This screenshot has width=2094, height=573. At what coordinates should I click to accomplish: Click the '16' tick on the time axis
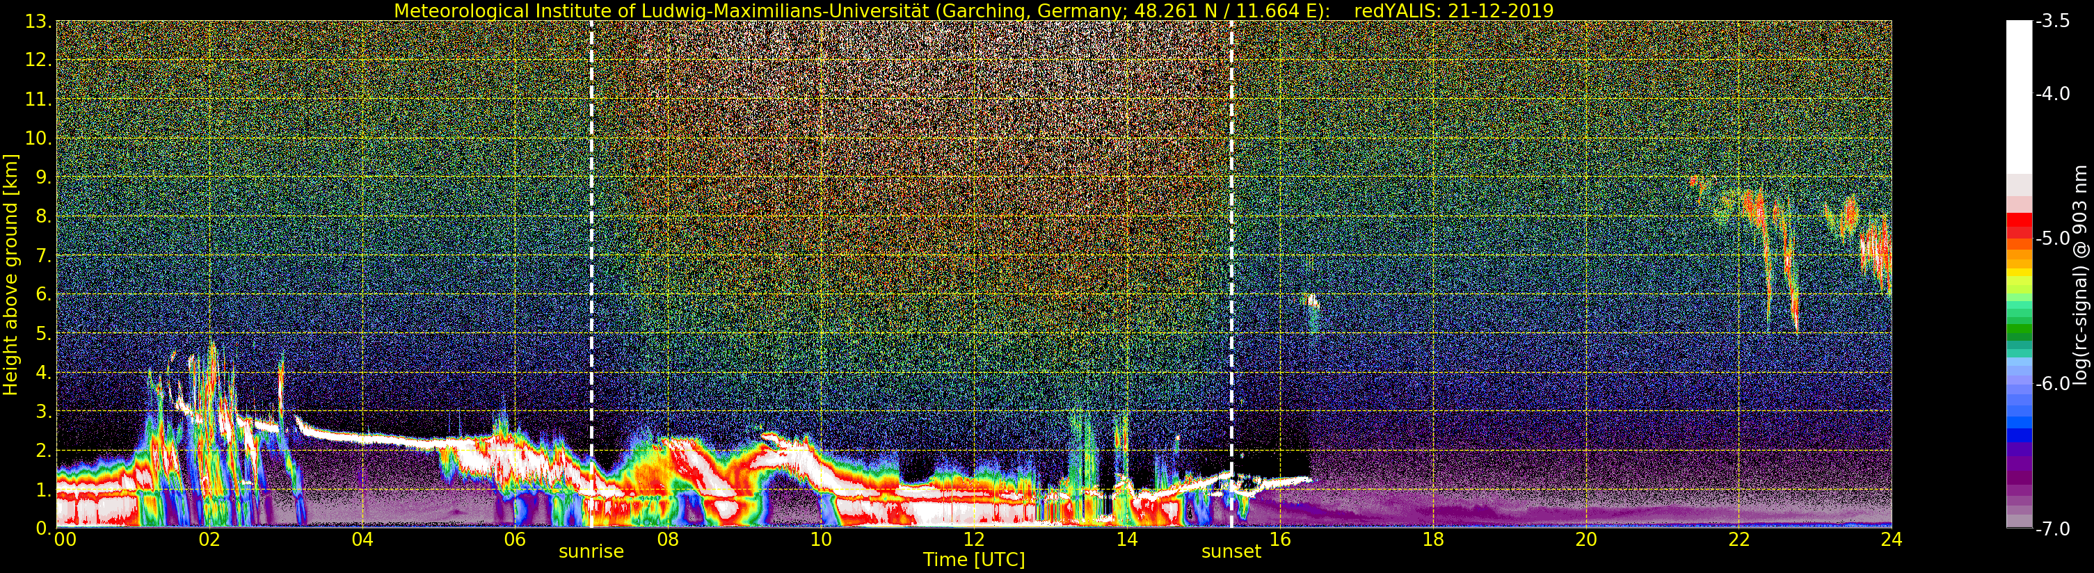[x=1279, y=540]
